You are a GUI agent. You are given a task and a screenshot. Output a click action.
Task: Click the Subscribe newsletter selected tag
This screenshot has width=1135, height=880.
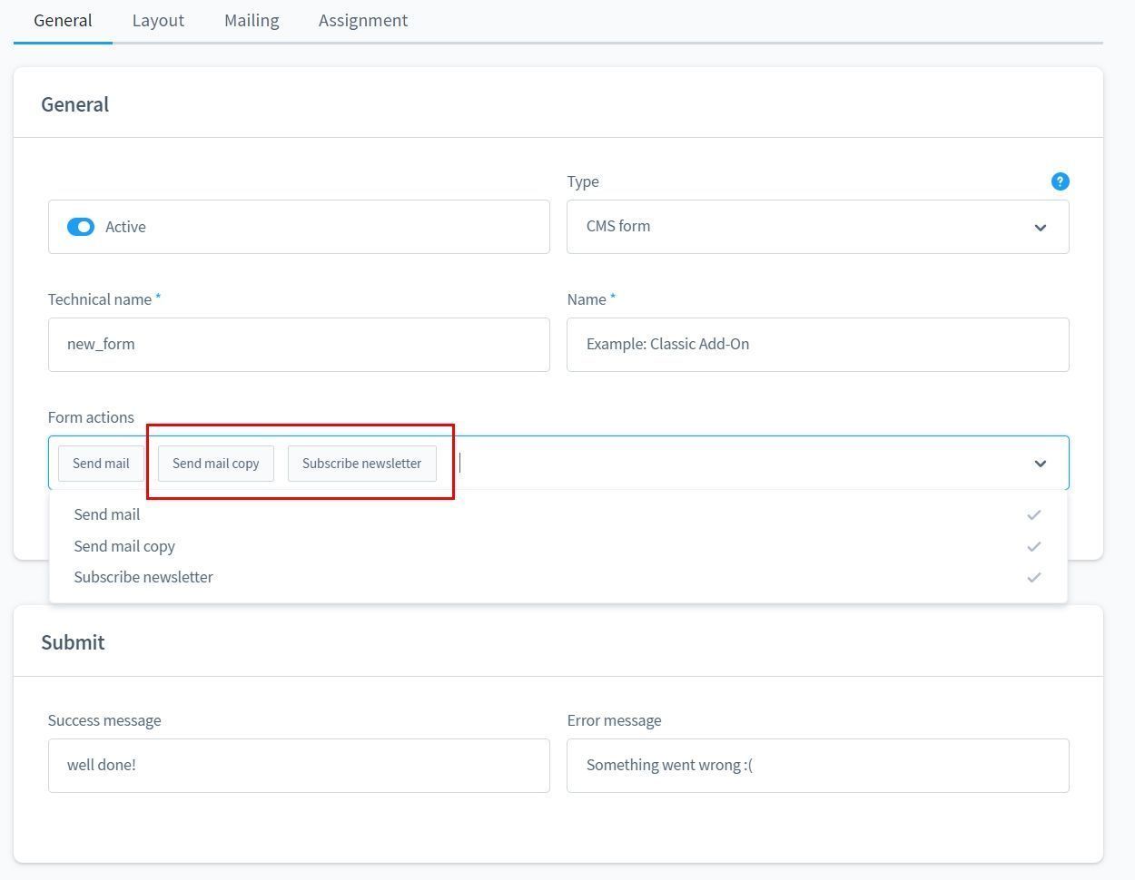click(x=361, y=464)
